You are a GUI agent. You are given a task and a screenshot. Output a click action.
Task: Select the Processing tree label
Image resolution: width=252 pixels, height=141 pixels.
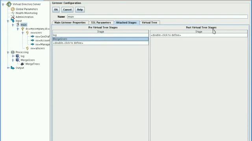(x=22, y=52)
